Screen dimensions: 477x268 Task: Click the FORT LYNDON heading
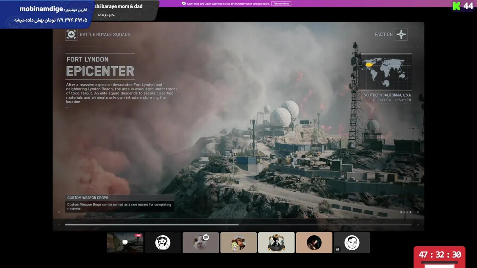coord(88,59)
